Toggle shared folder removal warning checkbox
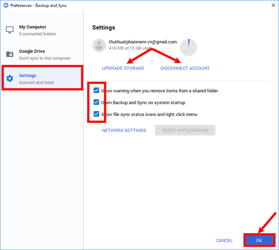 pos(96,90)
